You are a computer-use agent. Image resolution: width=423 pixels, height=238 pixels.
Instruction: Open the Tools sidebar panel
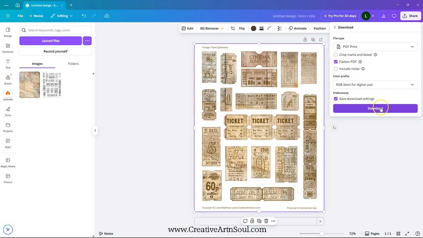pyautogui.click(x=8, y=111)
